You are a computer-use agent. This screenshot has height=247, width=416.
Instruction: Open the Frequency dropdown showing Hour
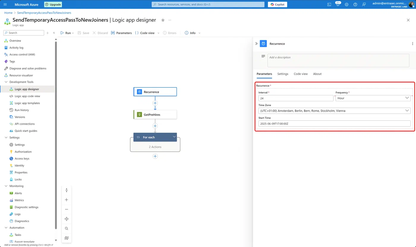click(373, 98)
